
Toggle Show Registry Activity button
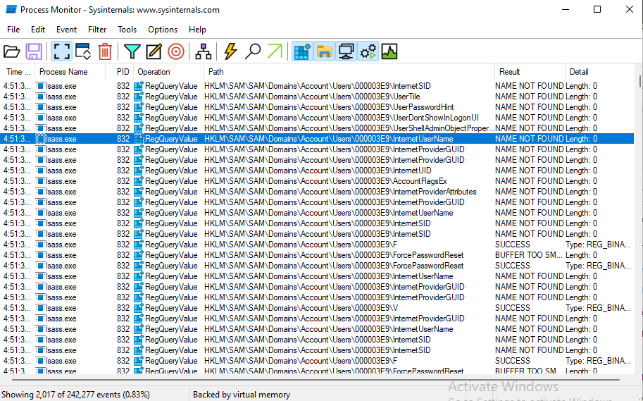pos(302,51)
